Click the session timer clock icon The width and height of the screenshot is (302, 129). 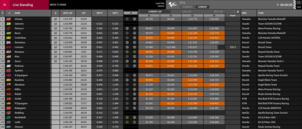pyautogui.click(x=278, y=5)
